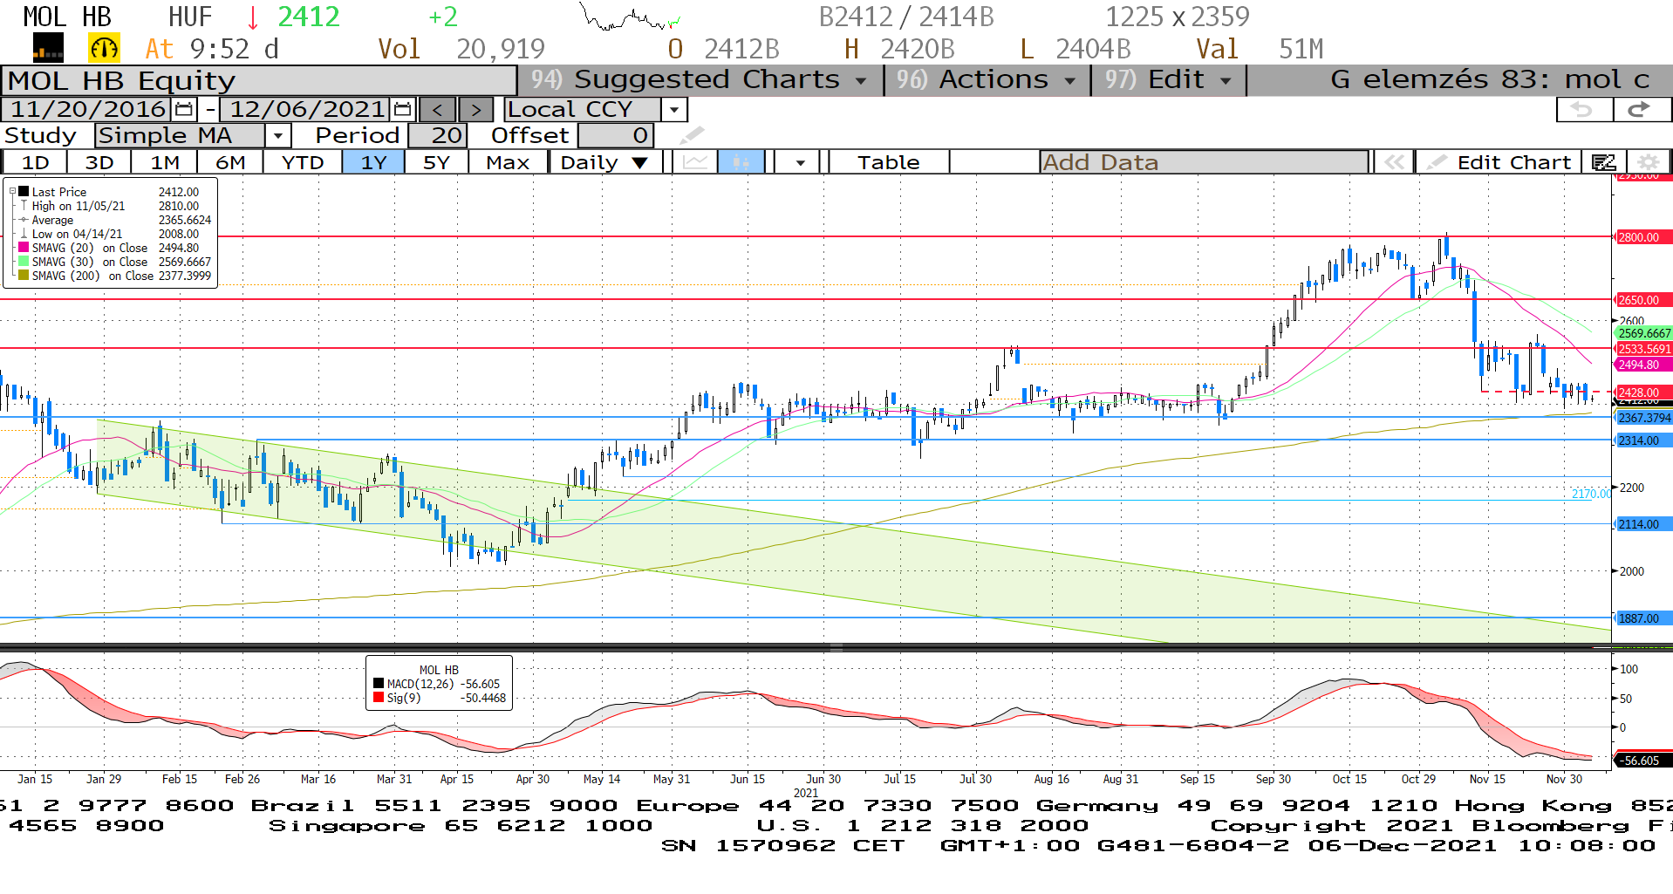Click the Offset value field showing 0
1673x894 pixels.
pos(616,136)
